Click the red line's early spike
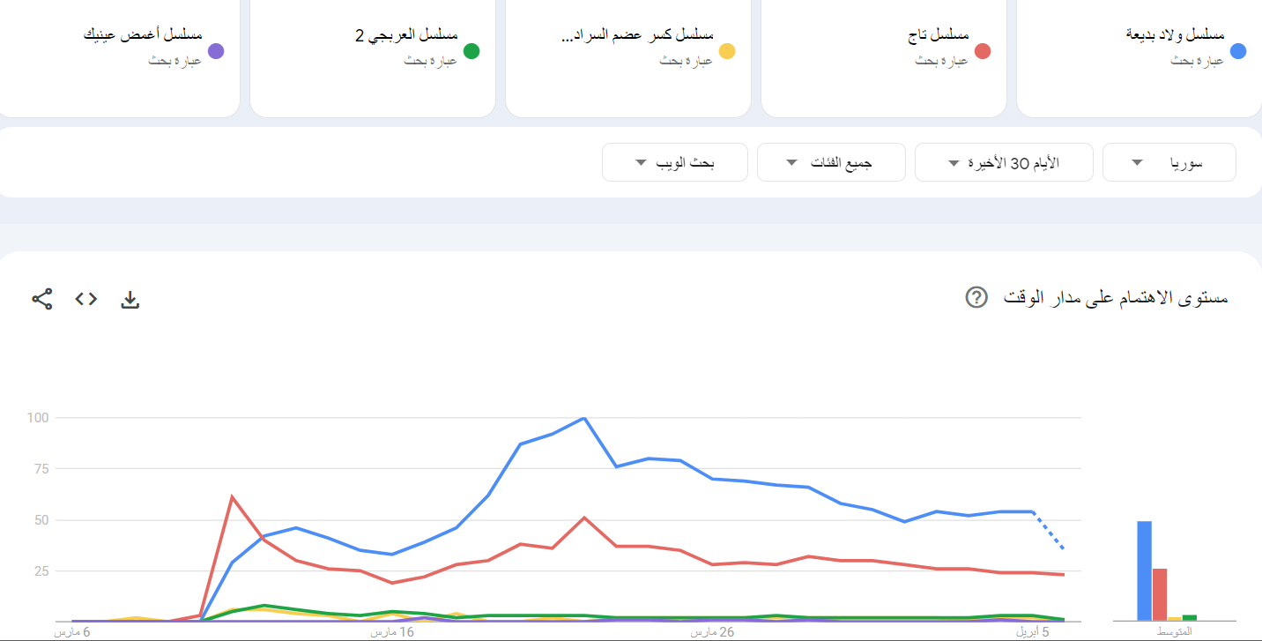This screenshot has height=641, width=1262. click(232, 497)
